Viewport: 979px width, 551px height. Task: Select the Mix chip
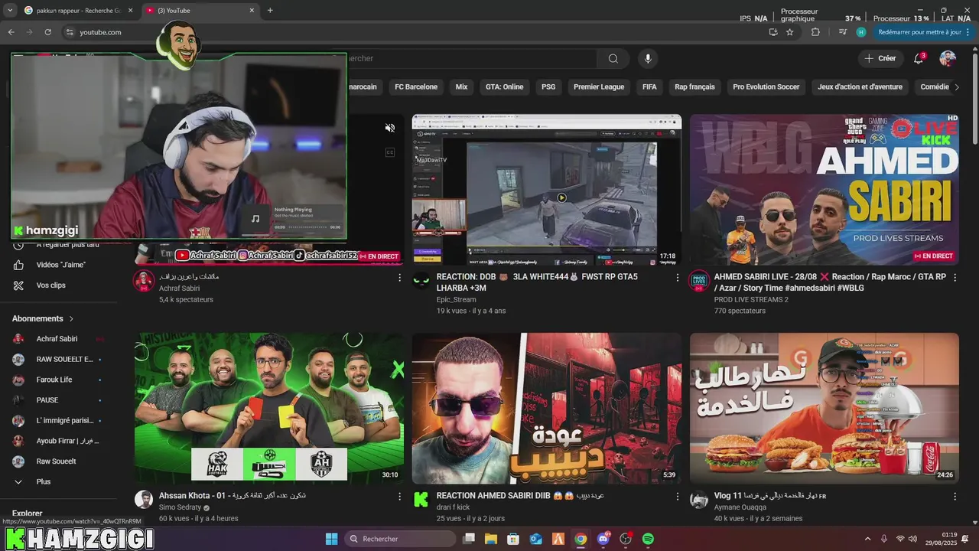(461, 87)
